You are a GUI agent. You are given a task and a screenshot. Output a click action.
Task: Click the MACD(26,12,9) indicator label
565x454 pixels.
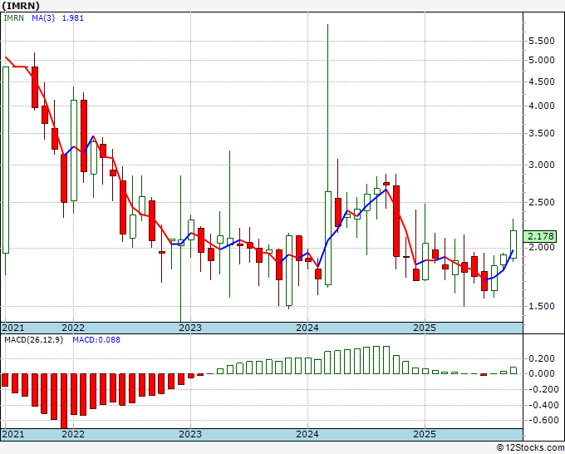[x=33, y=340]
